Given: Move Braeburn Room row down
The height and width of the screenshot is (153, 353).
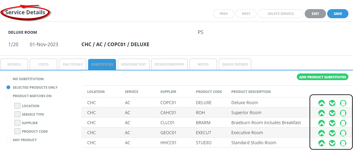Looking at the screenshot, I should (x=332, y=123).
